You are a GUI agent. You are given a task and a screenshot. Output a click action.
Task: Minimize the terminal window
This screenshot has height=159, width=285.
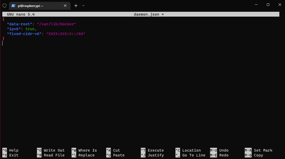(256, 5)
